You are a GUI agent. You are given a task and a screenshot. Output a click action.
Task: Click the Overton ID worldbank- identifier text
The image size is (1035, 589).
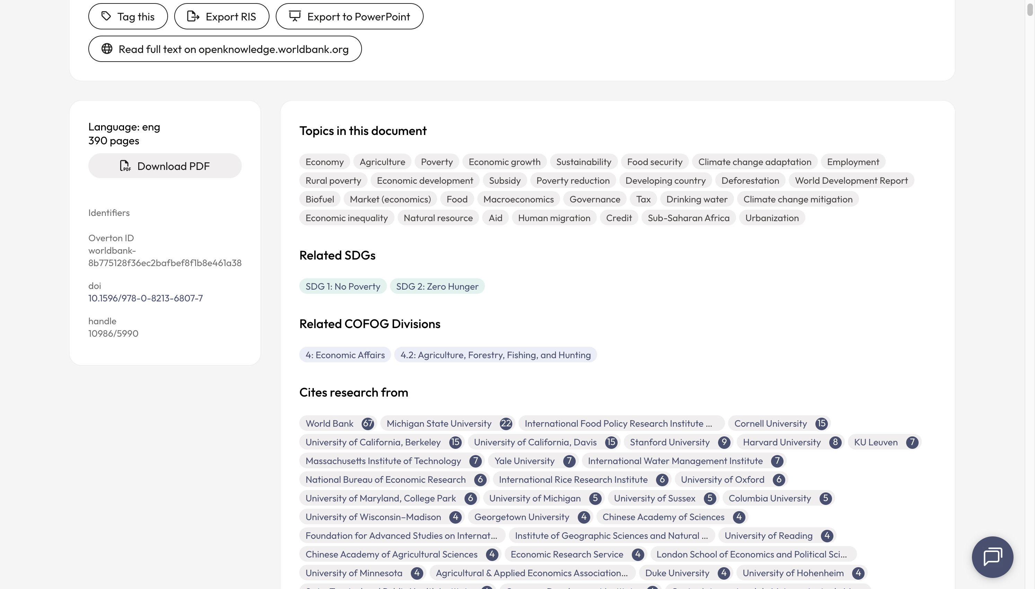coord(165,256)
